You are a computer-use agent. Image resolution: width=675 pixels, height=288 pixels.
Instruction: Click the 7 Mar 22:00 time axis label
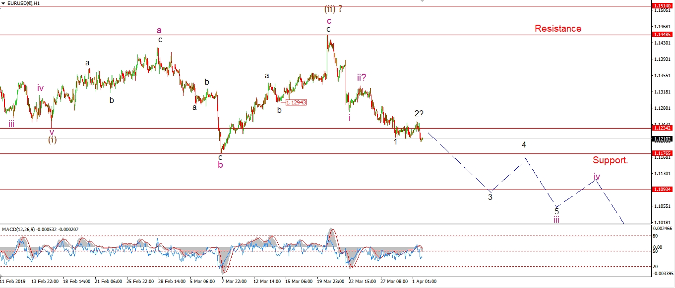click(234, 281)
